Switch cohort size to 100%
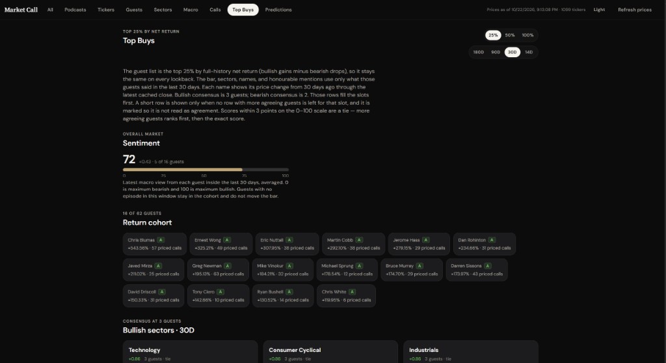 pos(527,35)
